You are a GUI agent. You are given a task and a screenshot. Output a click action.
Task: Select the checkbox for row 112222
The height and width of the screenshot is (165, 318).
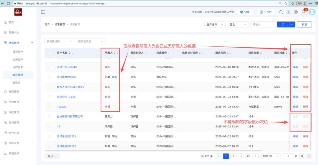click(50, 107)
